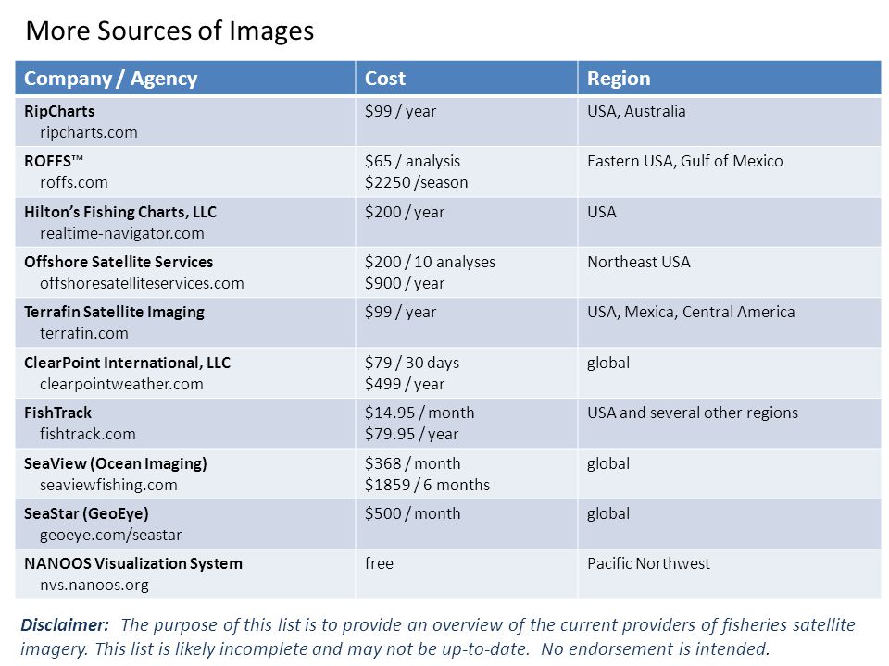Click 'Offshore Satellite Services' name
This screenshot has width=889, height=666.
(119, 262)
